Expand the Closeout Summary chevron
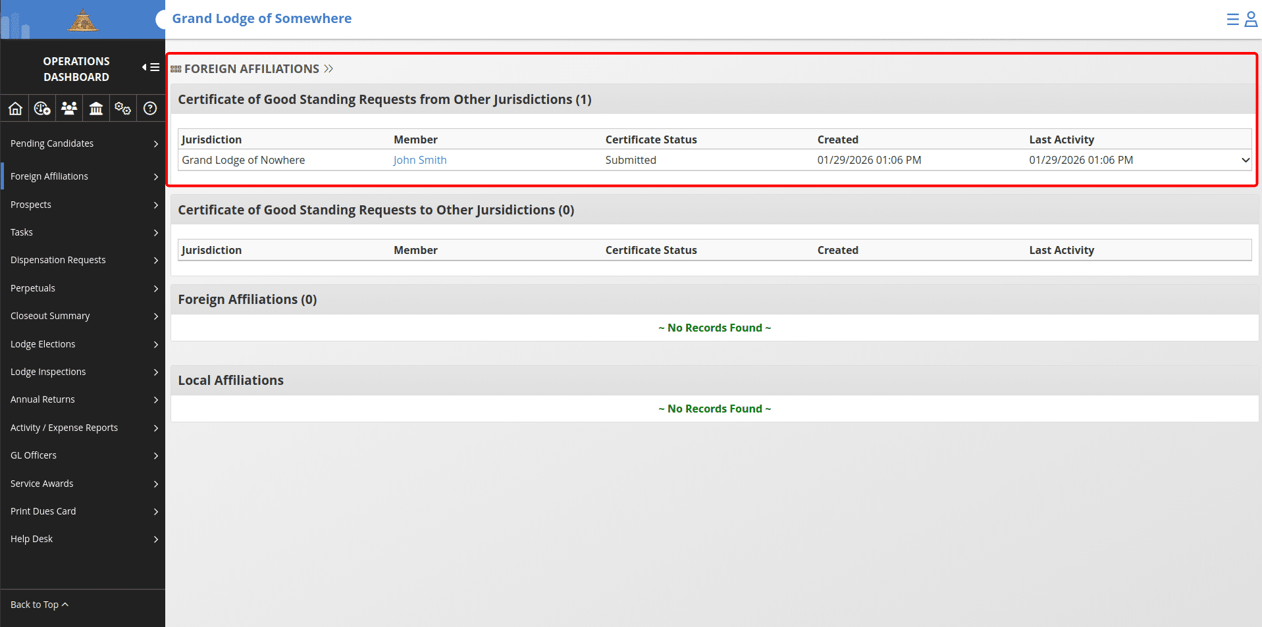Image resolution: width=1262 pixels, height=627 pixels. [x=156, y=316]
